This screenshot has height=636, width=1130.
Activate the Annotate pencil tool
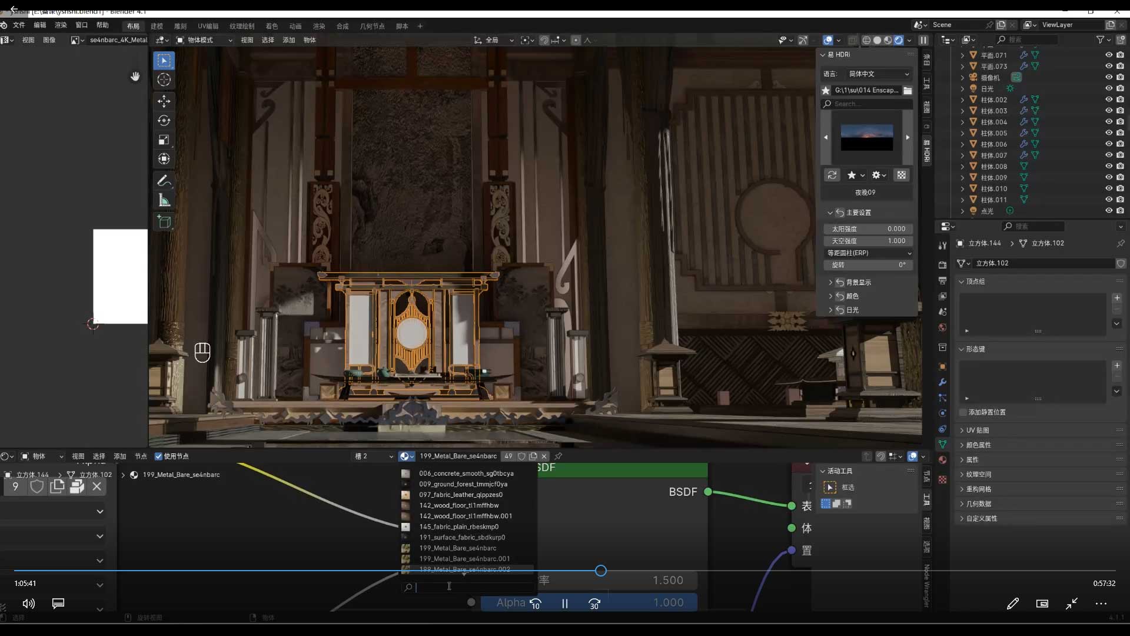coord(164,181)
